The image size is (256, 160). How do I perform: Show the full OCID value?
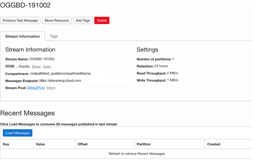[36, 67]
